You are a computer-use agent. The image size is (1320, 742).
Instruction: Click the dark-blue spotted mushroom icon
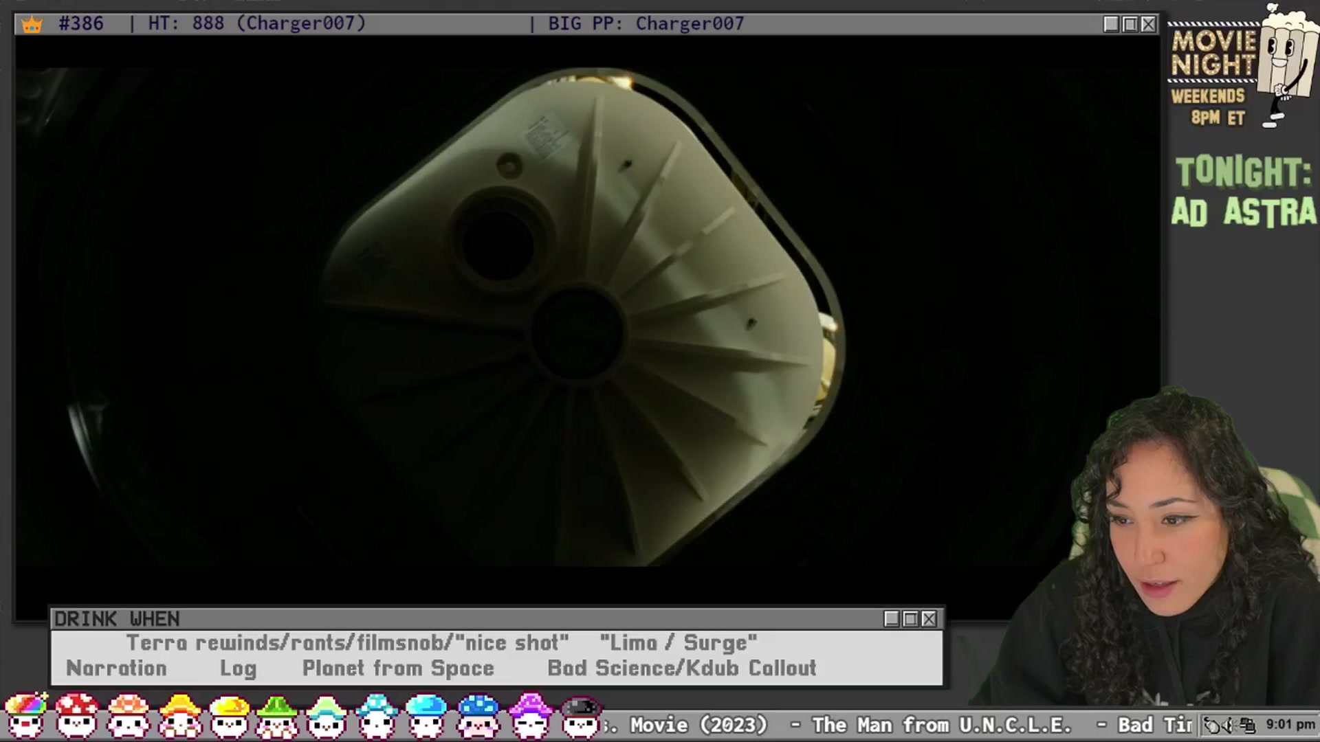coord(478,716)
